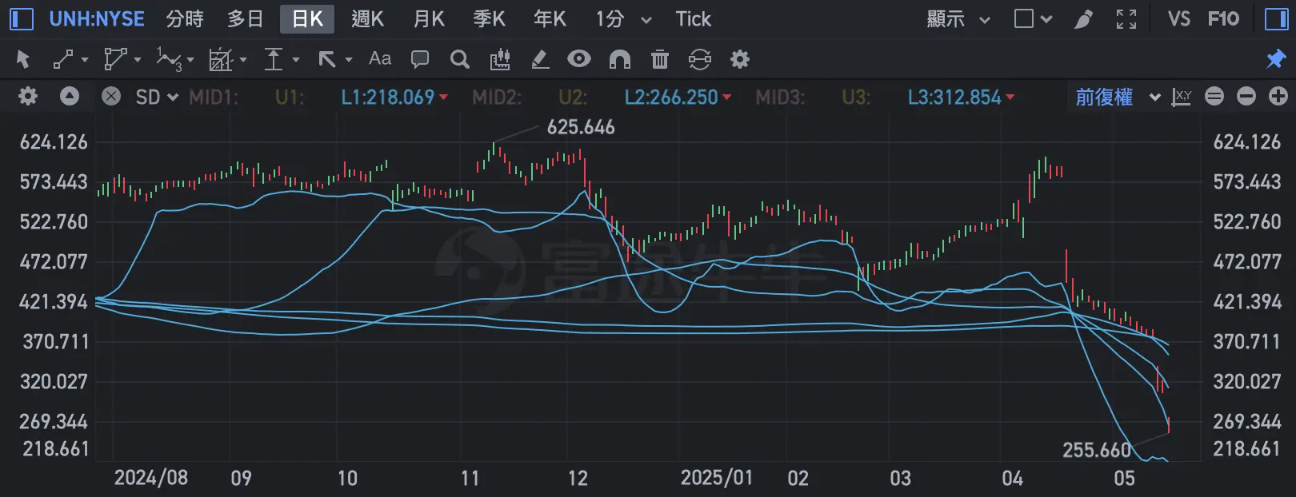
Task: Select the polygon shape drawing tool
Action: point(115,59)
